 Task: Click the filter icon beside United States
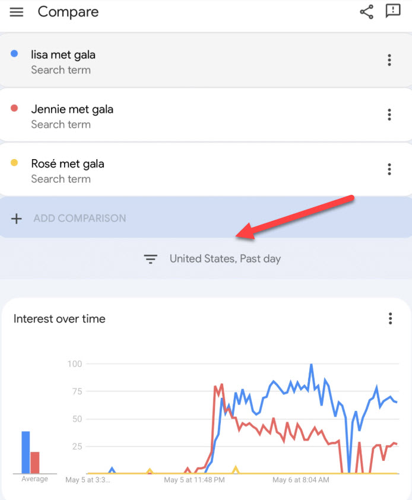click(150, 259)
